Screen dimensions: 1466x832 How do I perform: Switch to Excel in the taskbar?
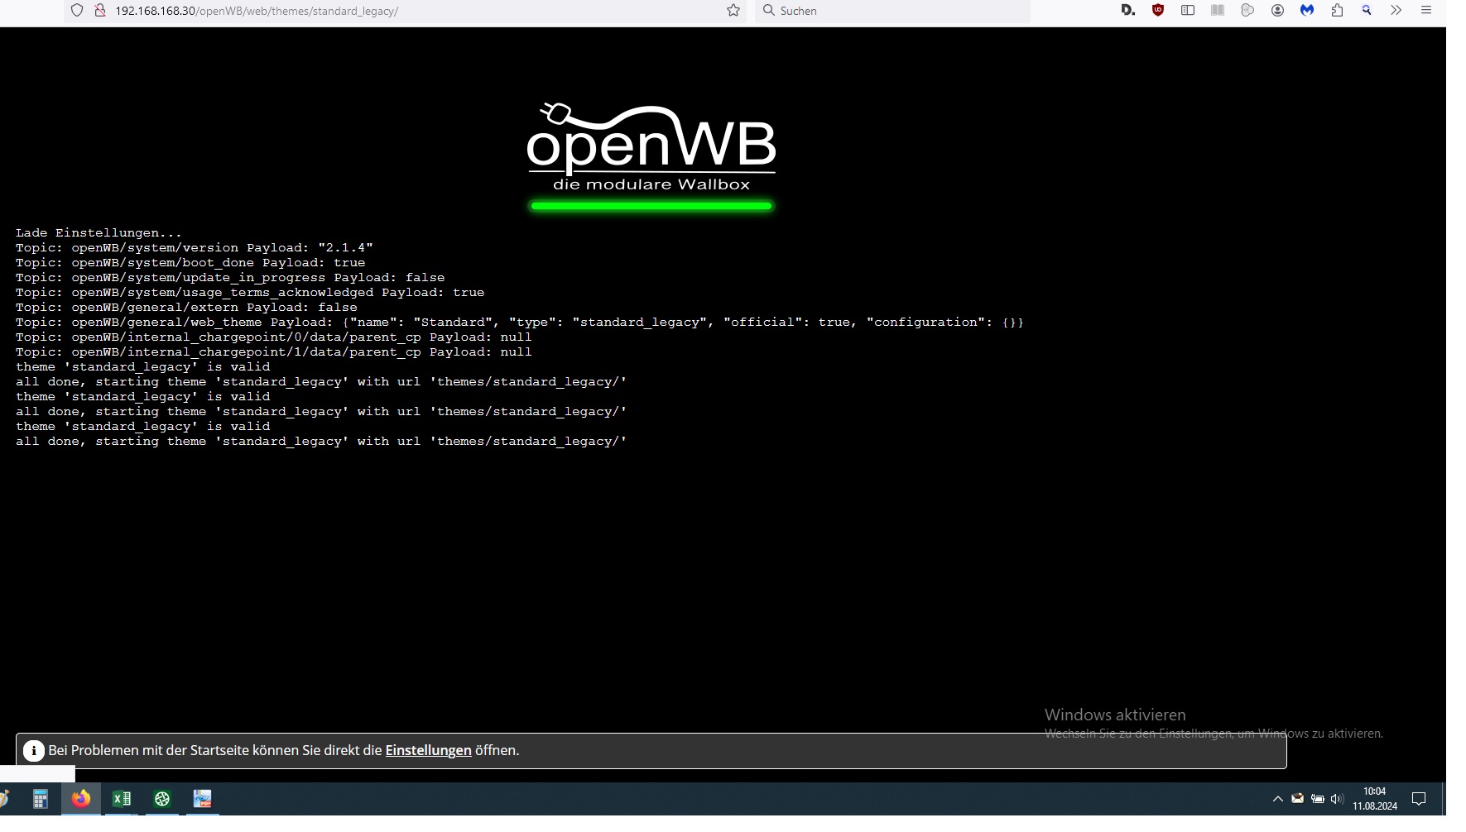(122, 799)
